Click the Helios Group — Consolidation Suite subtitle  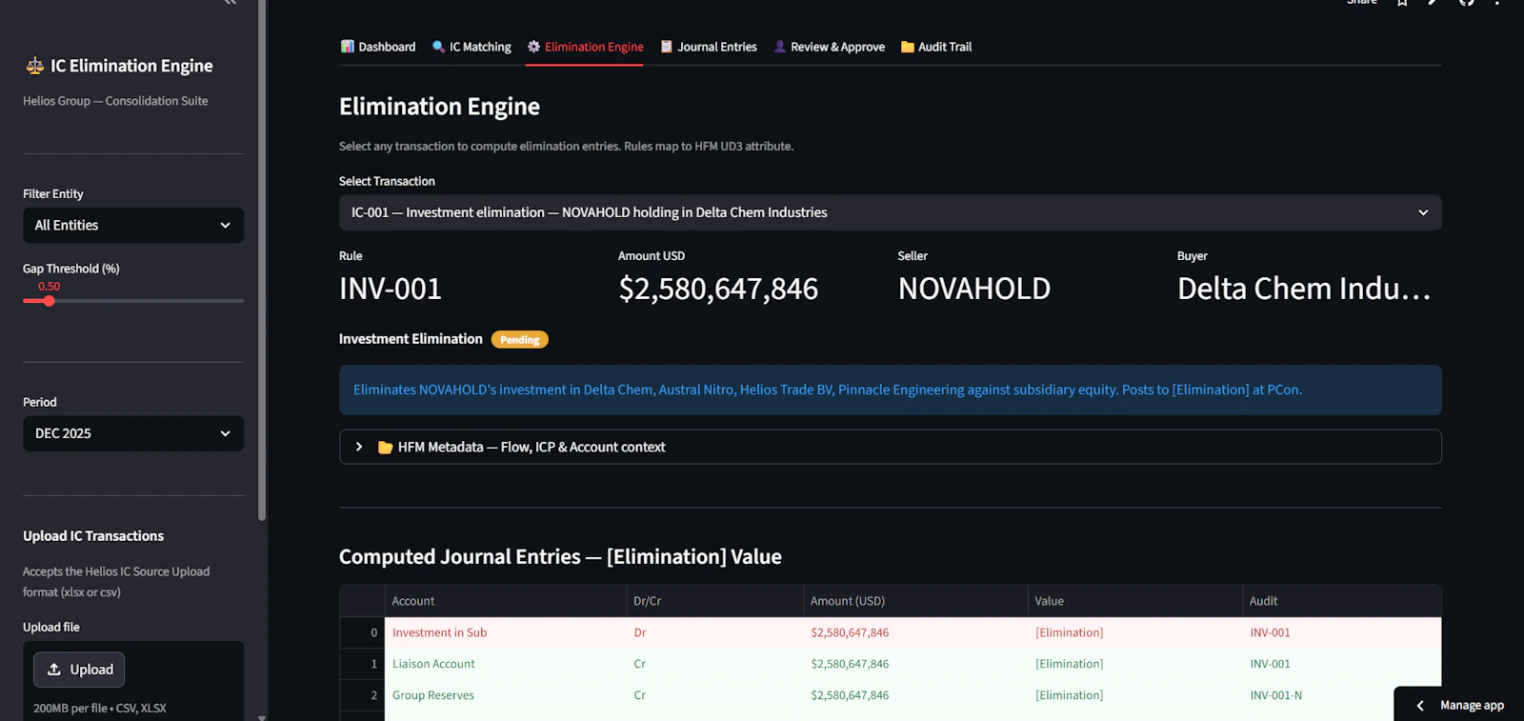(115, 101)
